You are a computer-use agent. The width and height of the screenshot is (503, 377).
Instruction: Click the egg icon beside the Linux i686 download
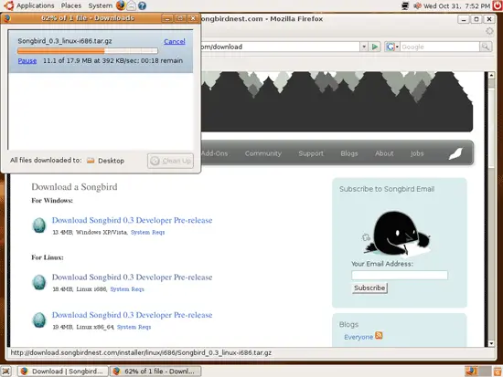coord(39,282)
